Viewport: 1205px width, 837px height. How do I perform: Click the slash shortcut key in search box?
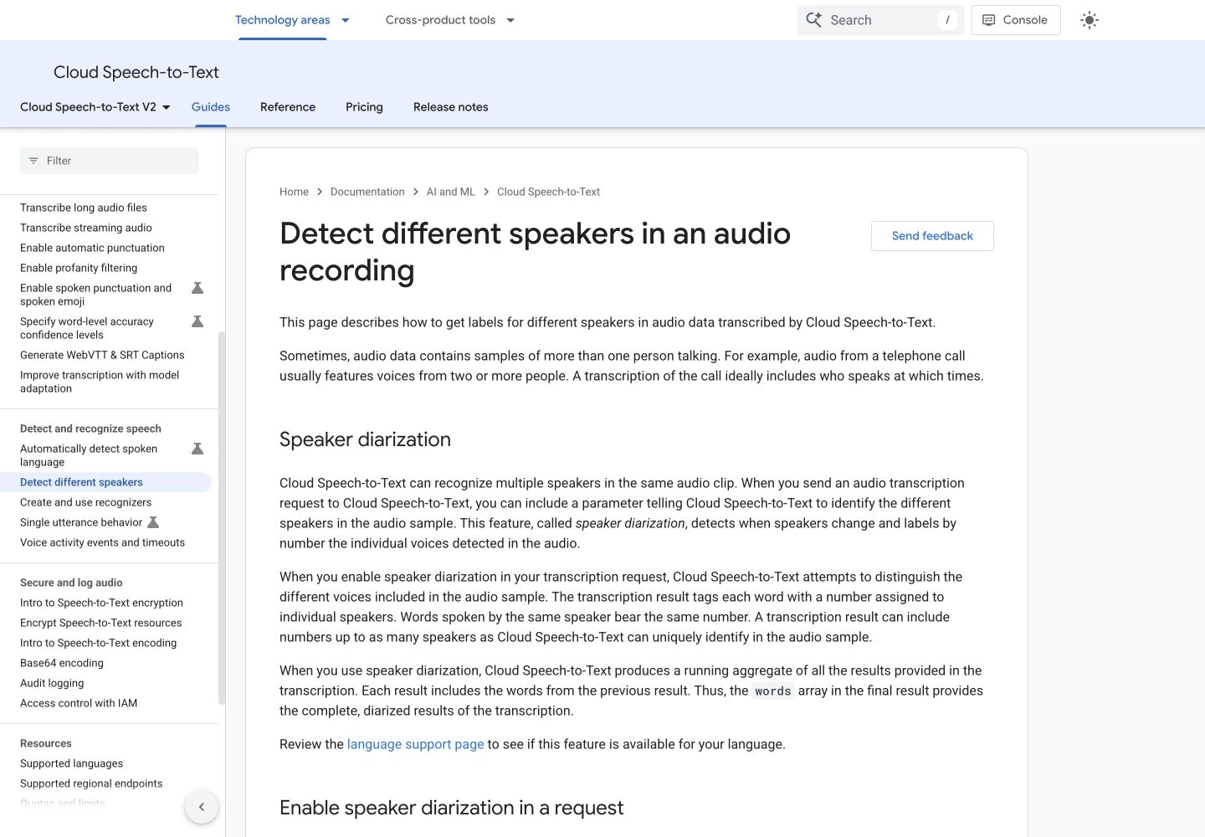coord(947,20)
